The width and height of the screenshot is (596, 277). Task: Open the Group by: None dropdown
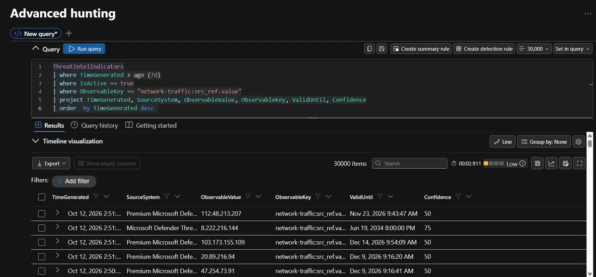tap(543, 141)
